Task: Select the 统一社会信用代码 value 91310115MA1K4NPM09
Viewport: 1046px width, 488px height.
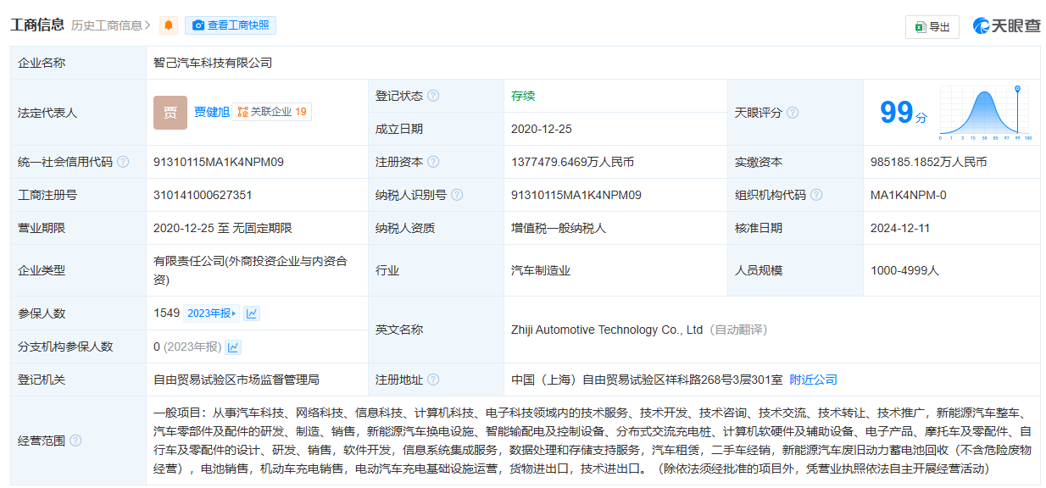Action: coord(219,162)
